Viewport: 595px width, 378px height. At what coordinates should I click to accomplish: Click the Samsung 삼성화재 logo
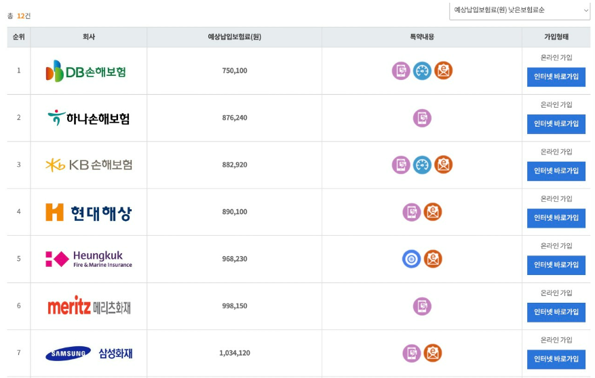click(x=89, y=354)
